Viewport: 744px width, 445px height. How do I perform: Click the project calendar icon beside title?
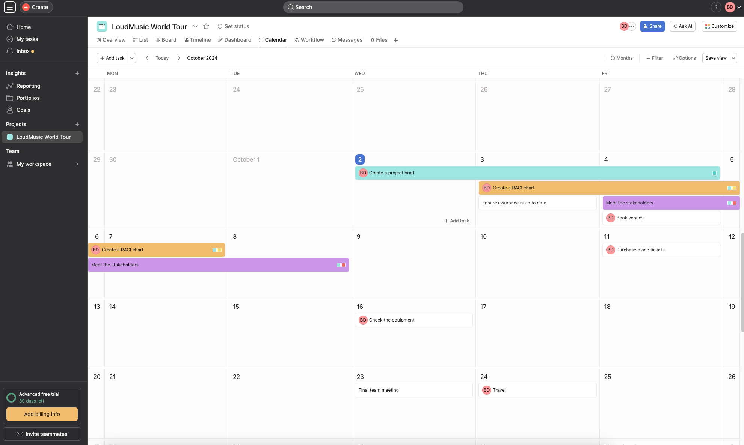102,26
